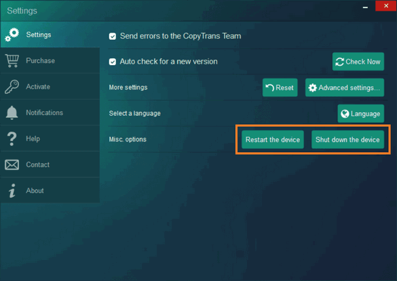Click the info About icon
397x281 pixels.
[12, 191]
